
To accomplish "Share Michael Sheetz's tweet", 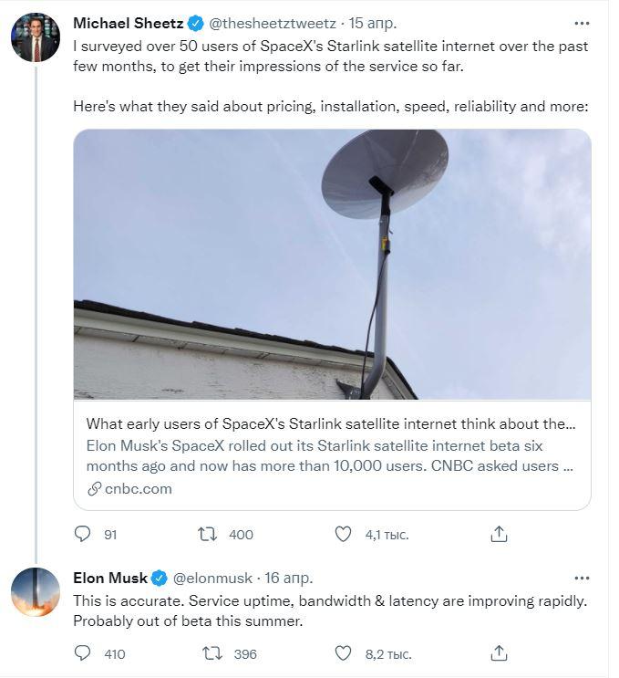I will click(x=499, y=534).
